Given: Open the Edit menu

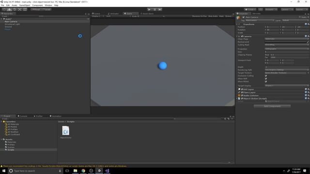Looking at the screenshot, I should coord(8,5).
